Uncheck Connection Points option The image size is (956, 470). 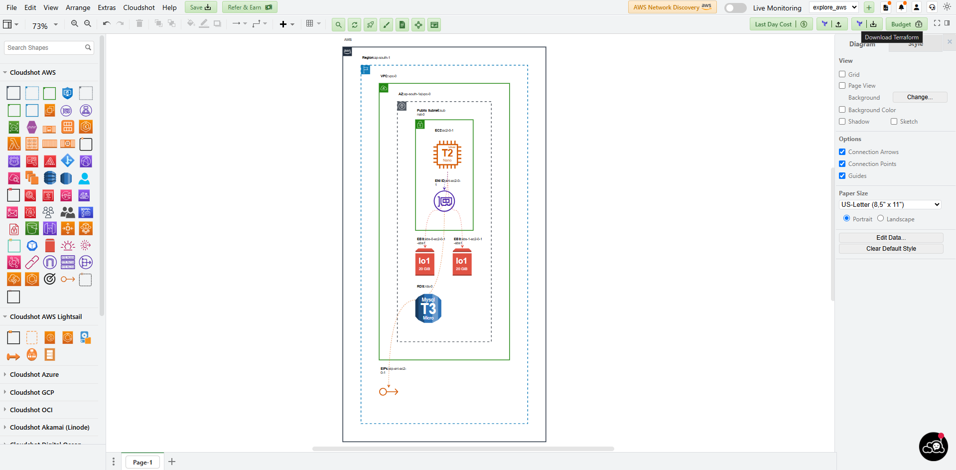click(x=842, y=164)
